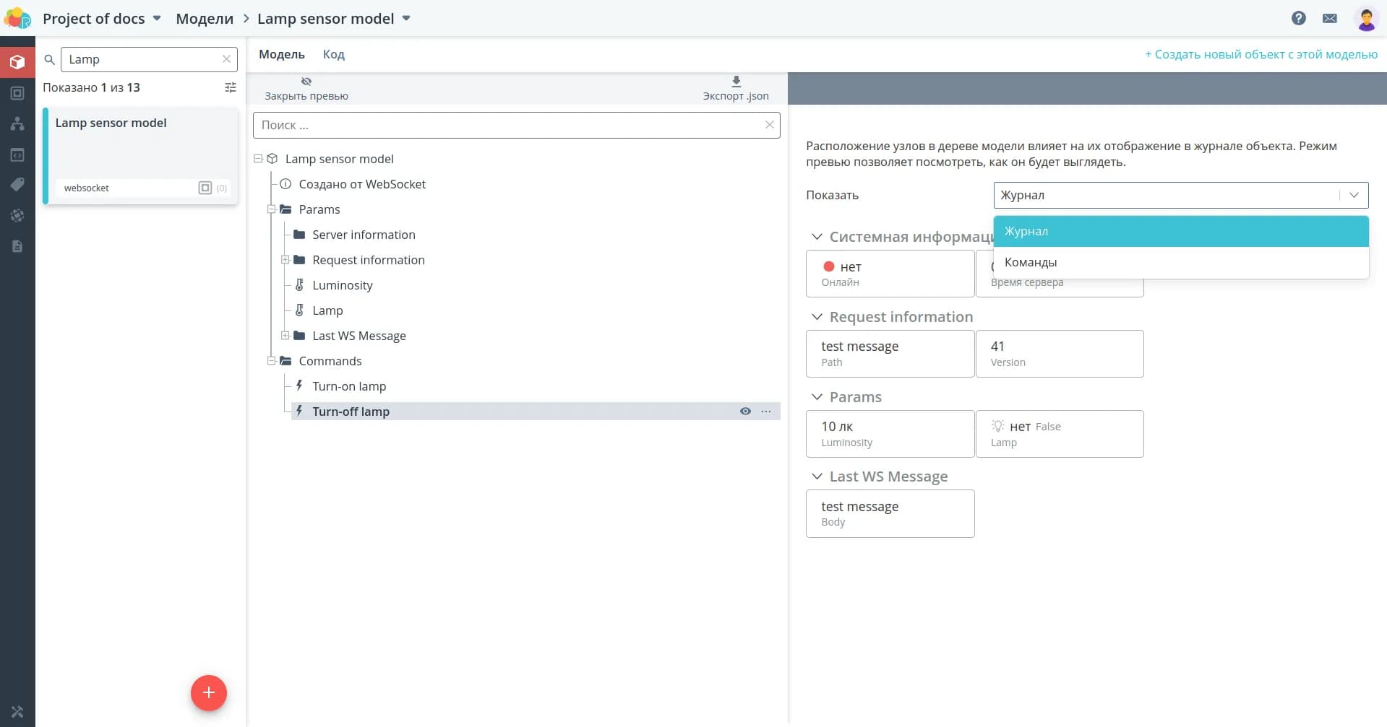
Task: Click Создать новый объект с этой моделью link
Action: 1261,54
